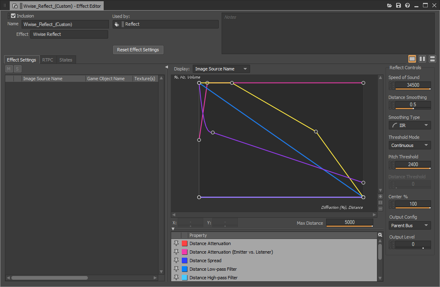Click the blue Distance Low-pass Filter color swatch

185,269
